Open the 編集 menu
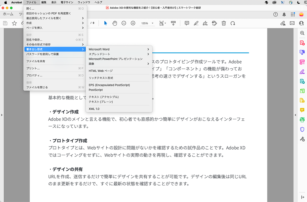 [44, 2]
